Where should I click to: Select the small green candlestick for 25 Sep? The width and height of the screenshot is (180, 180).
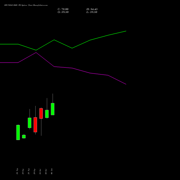coord(24,136)
